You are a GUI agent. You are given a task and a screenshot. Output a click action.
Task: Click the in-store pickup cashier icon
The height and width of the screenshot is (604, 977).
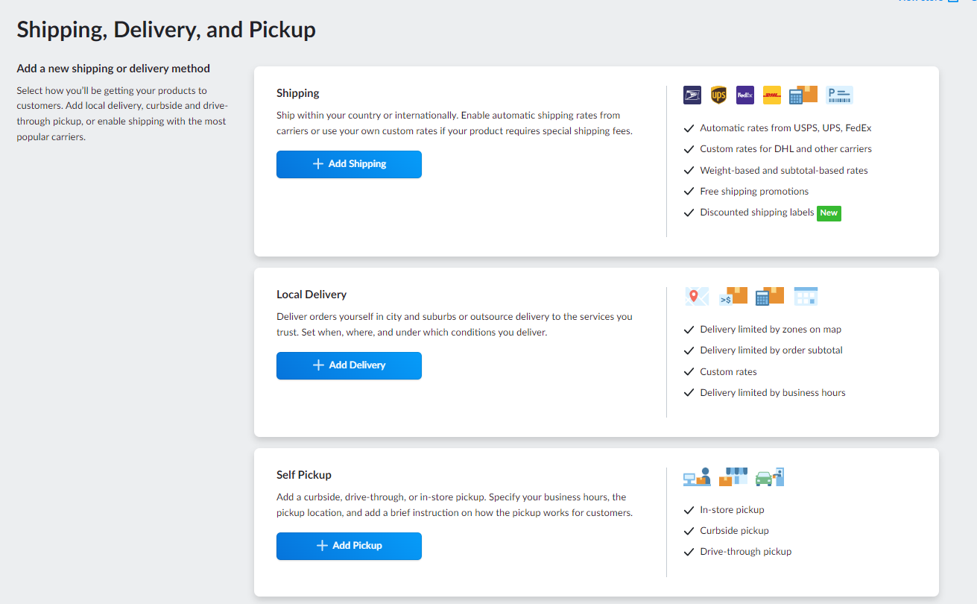(697, 477)
